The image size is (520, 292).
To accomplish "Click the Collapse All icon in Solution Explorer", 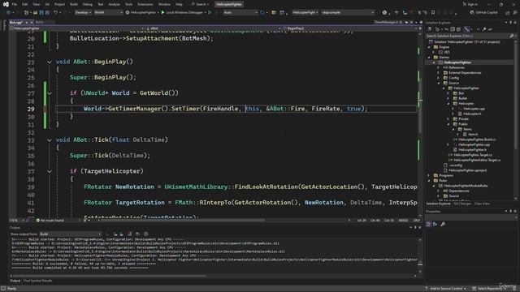I will click(x=453, y=29).
